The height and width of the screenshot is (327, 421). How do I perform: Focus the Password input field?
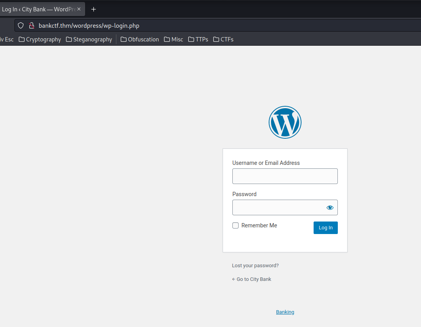(x=285, y=207)
